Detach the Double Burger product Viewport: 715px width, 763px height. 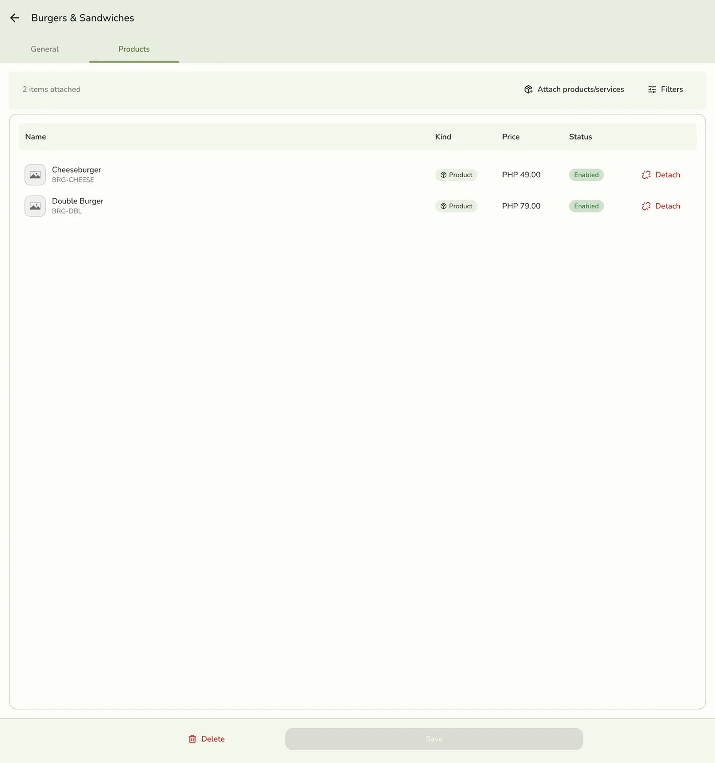click(661, 206)
